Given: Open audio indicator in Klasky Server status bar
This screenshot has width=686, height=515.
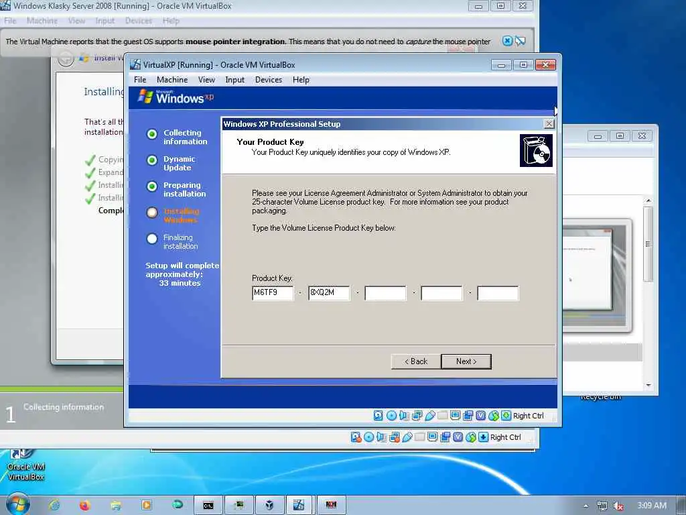Looking at the screenshot, I should point(381,437).
